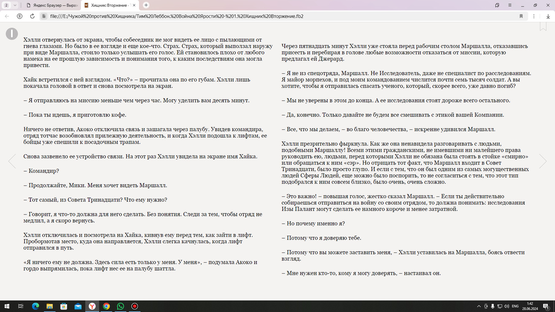The image size is (555, 312).
Task: Open the tab collections icon in the title bar
Action: [497, 5]
